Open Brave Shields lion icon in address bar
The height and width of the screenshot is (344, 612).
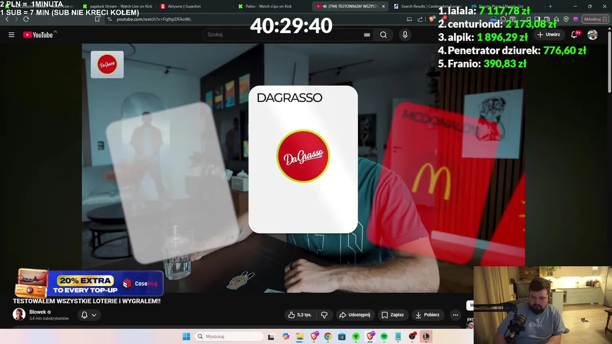(x=432, y=19)
